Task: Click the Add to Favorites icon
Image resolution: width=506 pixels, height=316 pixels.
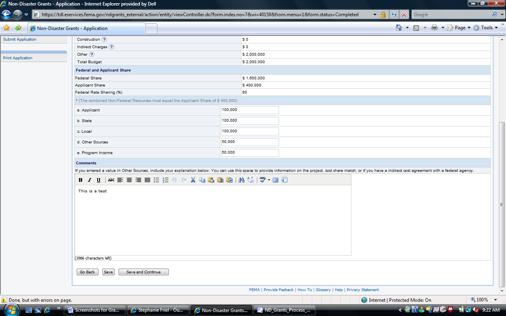Action: (18, 28)
